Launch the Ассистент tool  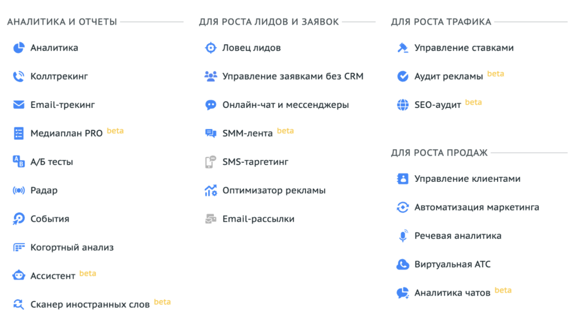[x=52, y=276]
